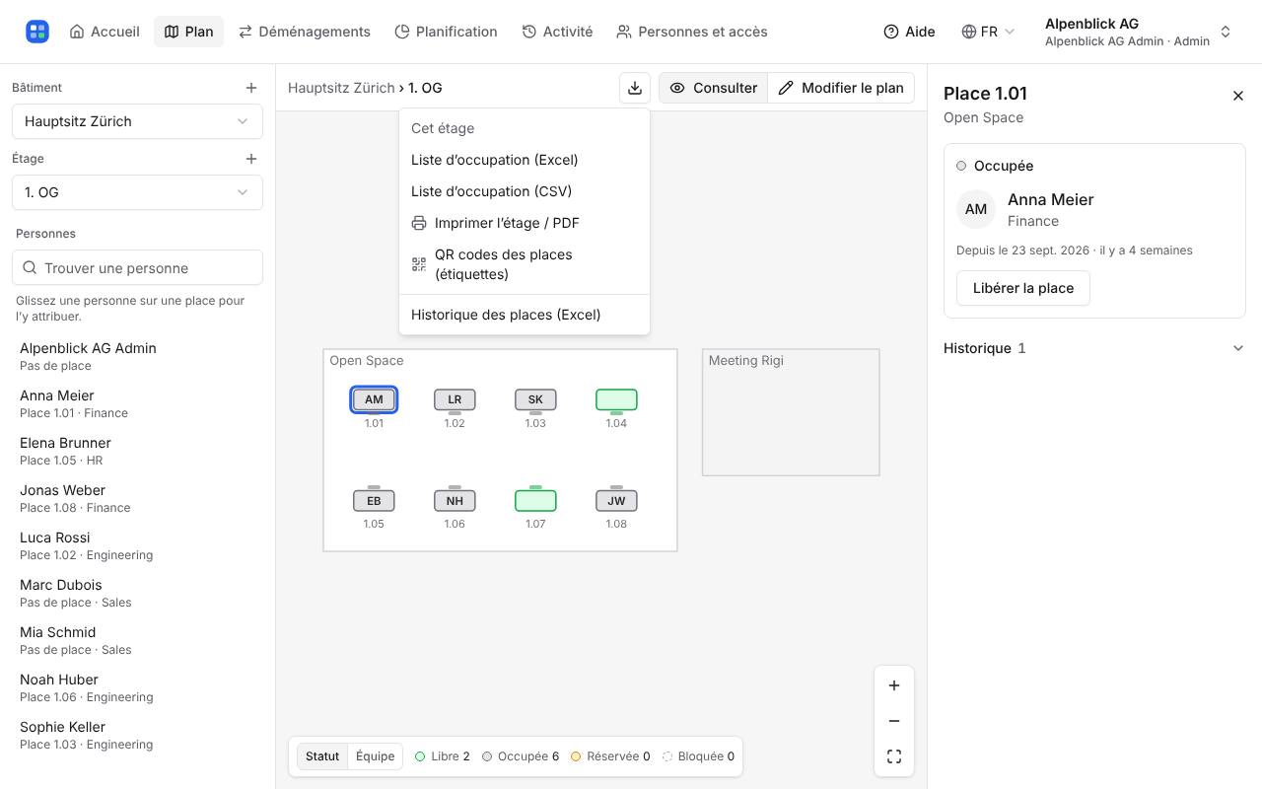
Task: Open the Étage 1. OG dropdown
Action: tap(137, 192)
